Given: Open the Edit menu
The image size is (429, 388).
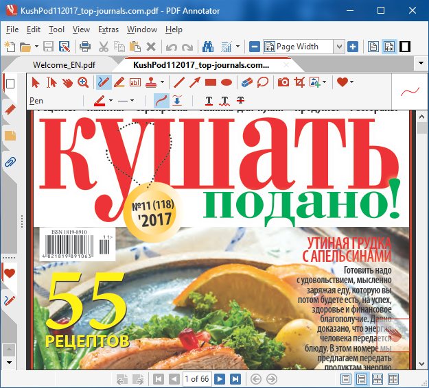Looking at the screenshot, I should (x=34, y=29).
